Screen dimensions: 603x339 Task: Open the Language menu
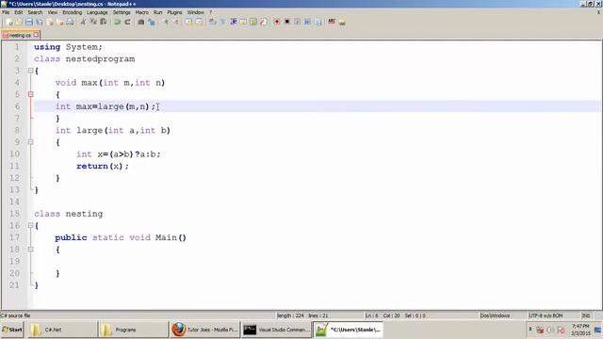(97, 12)
